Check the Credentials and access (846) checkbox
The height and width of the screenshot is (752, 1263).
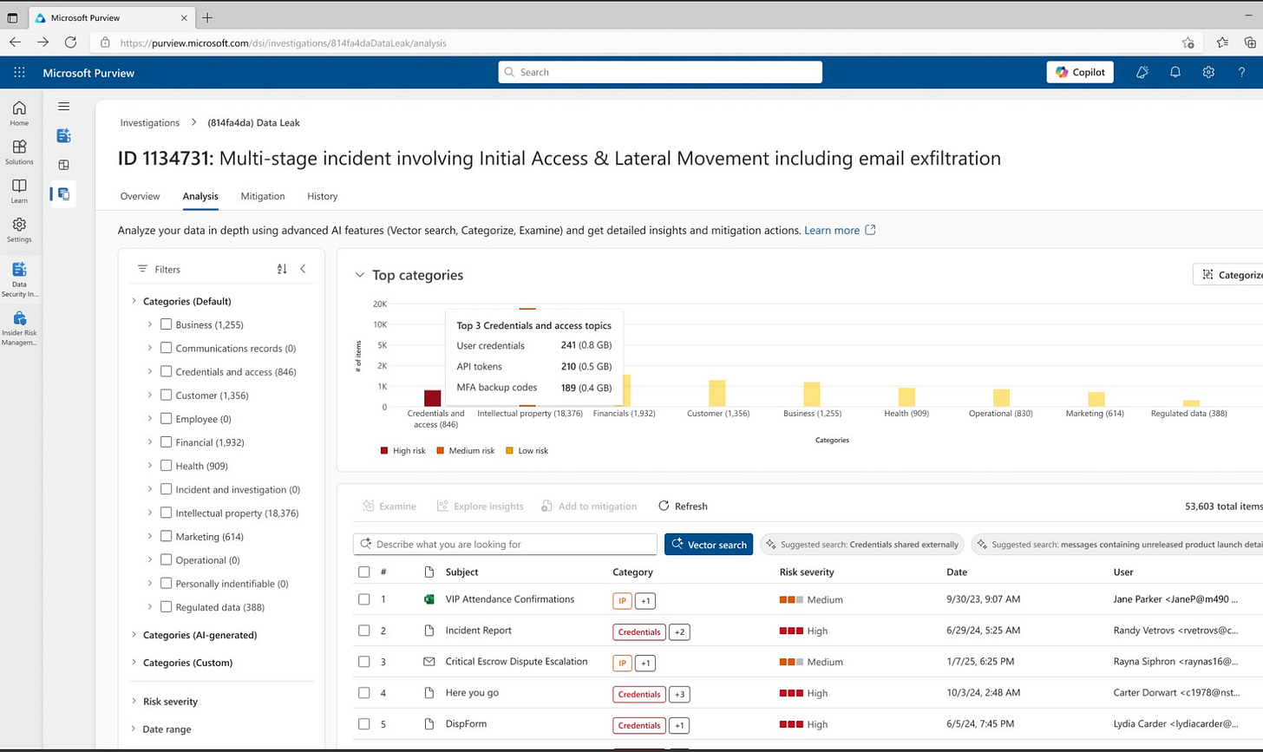[x=166, y=371]
